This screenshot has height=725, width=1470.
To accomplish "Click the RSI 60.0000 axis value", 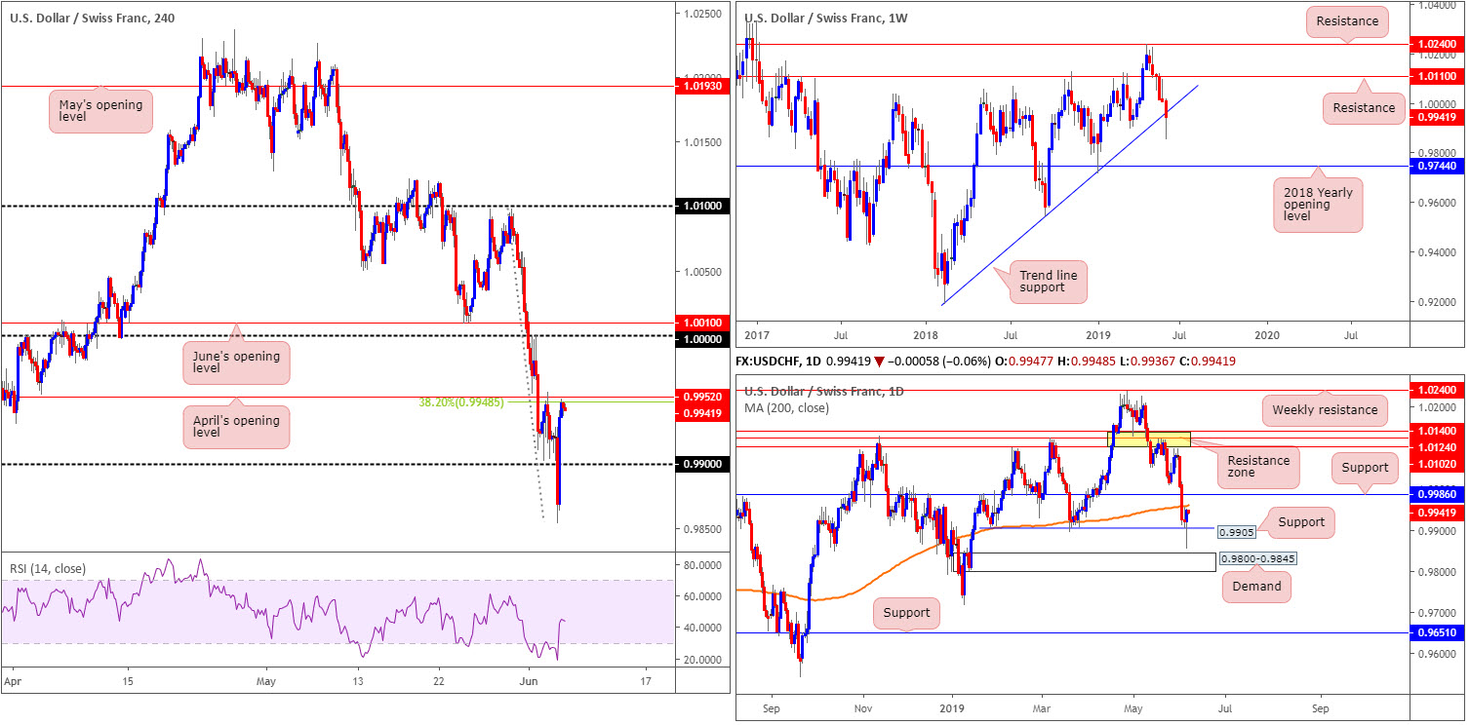I will [702, 596].
